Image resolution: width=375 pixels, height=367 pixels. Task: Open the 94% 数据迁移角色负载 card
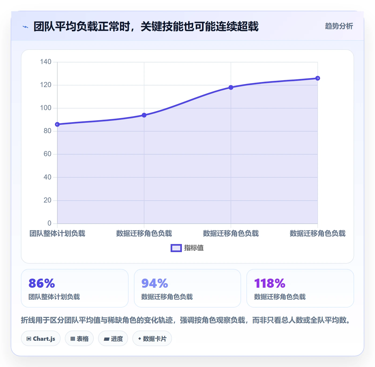[187, 288]
